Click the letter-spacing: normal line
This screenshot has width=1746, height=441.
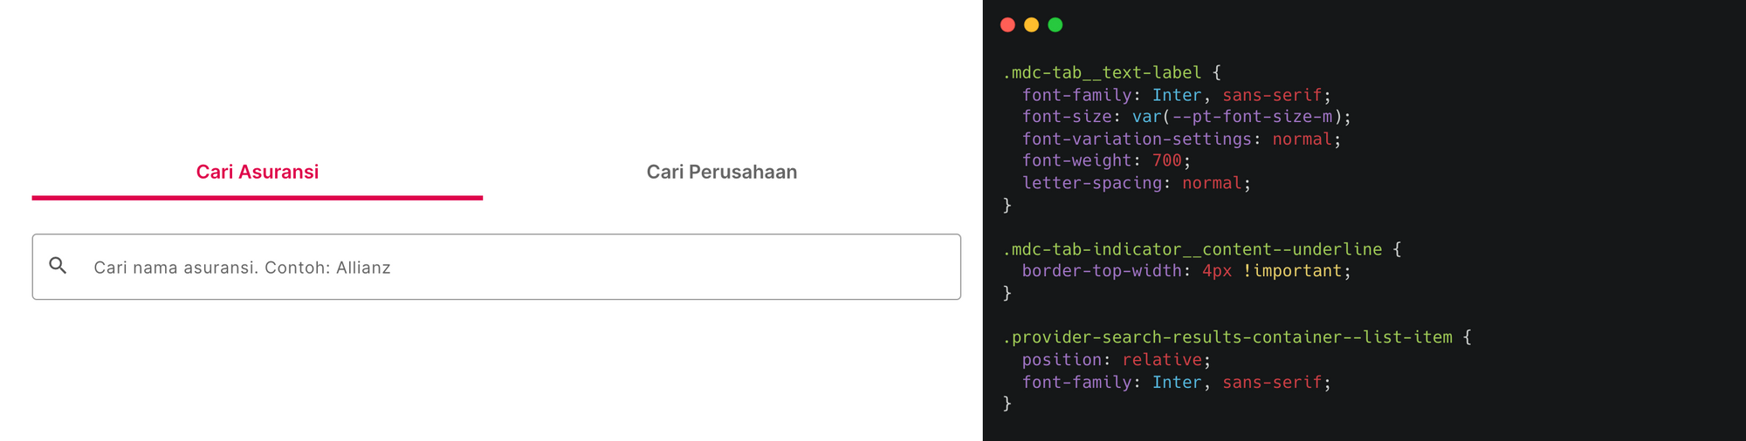point(1137,183)
